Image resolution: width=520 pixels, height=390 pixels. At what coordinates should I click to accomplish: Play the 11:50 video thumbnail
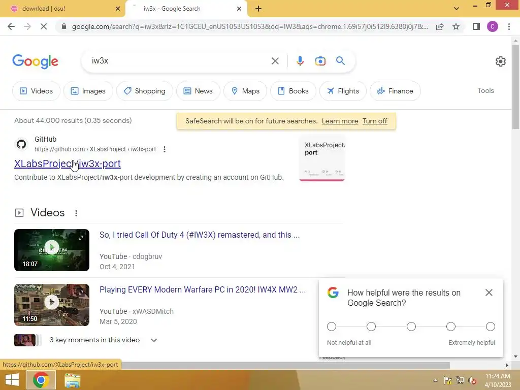(52, 305)
